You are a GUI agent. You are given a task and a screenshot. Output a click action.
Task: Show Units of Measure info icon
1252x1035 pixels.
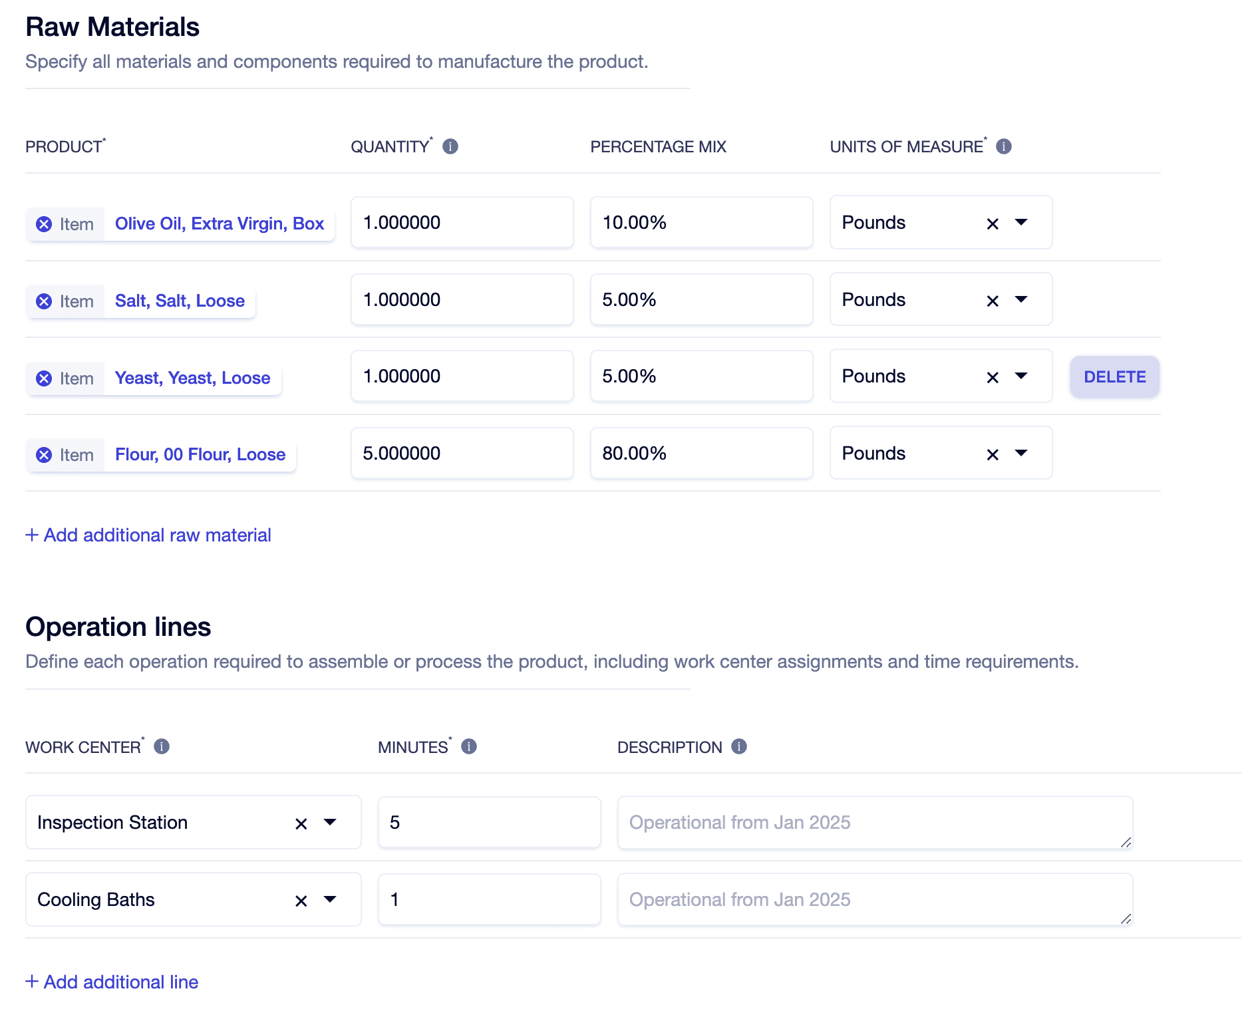(1004, 146)
